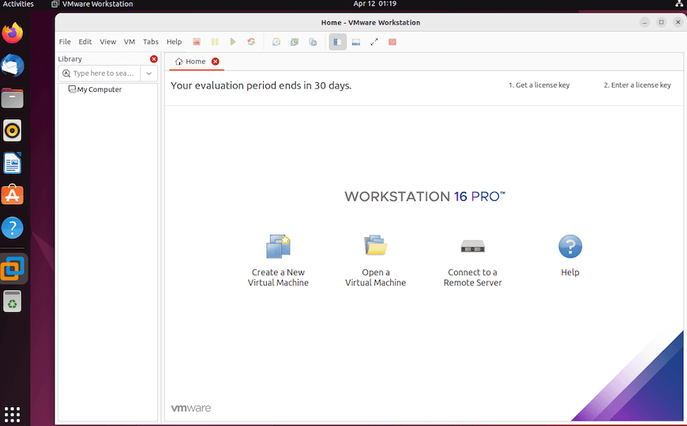
Task: Click the network icon in the top bar
Action: (x=678, y=4)
